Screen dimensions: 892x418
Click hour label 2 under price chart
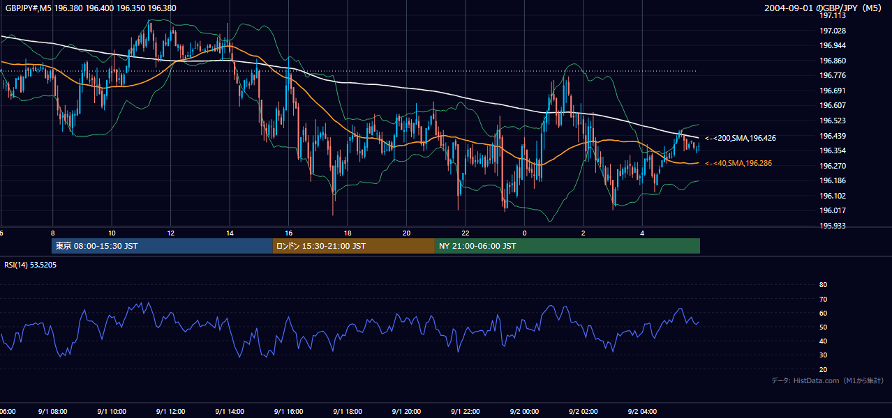583,233
